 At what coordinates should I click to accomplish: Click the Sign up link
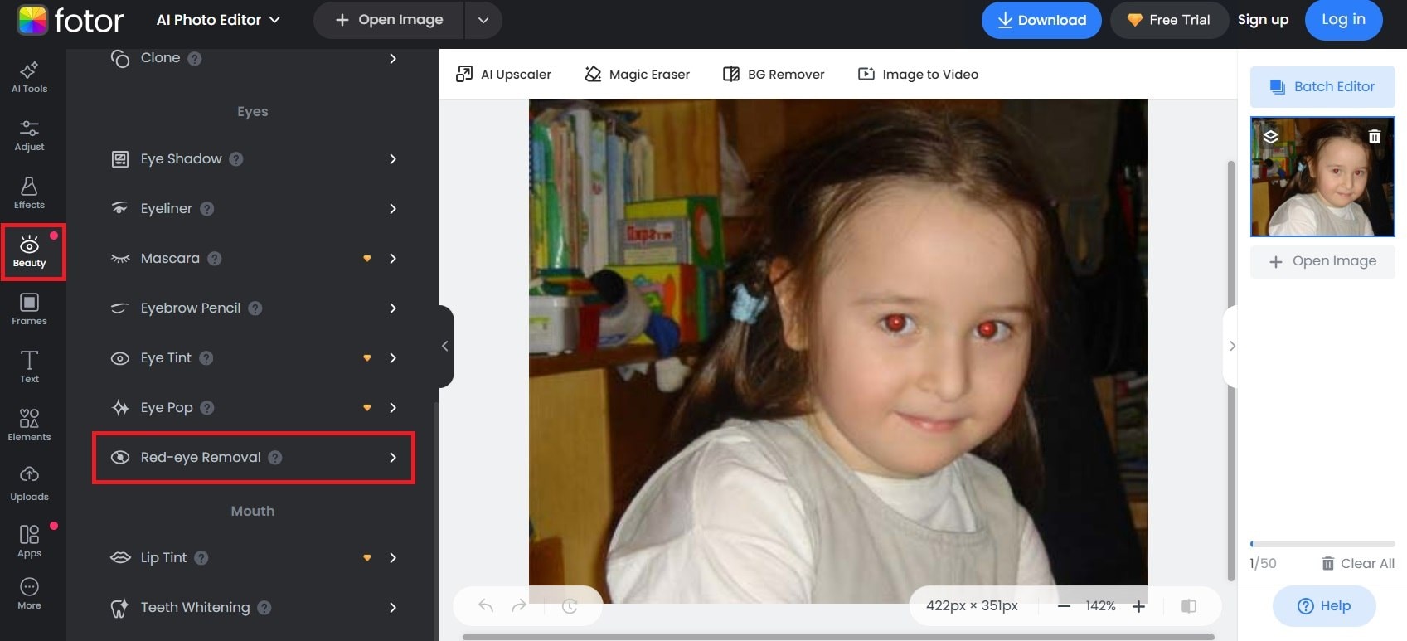click(x=1263, y=20)
